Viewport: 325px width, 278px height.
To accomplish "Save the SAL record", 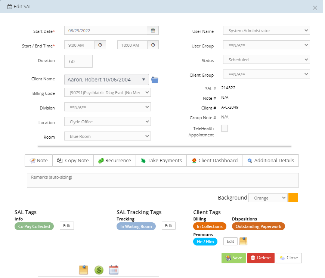I will (x=233, y=258).
